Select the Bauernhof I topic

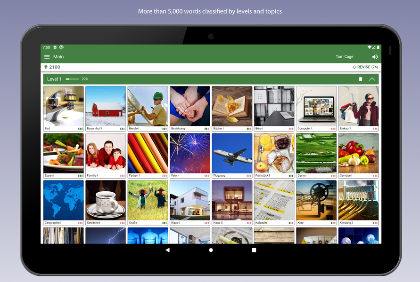point(106,108)
